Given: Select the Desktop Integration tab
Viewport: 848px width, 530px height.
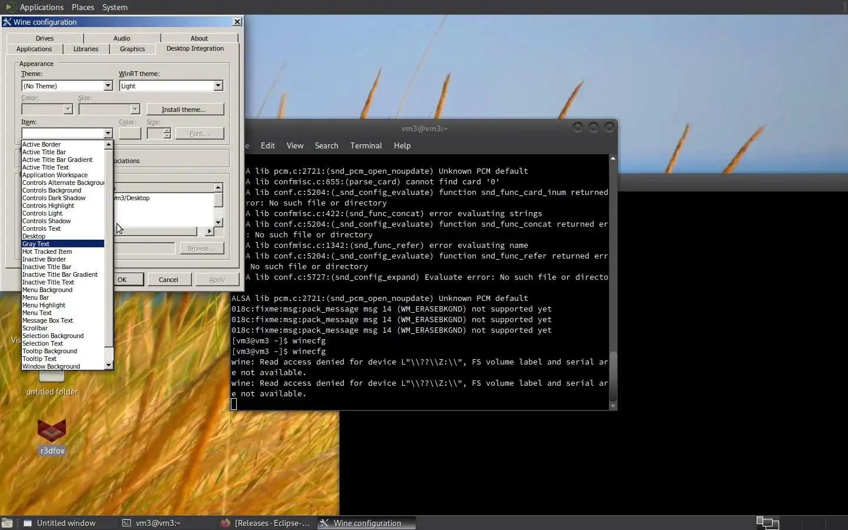Looking at the screenshot, I should point(195,48).
